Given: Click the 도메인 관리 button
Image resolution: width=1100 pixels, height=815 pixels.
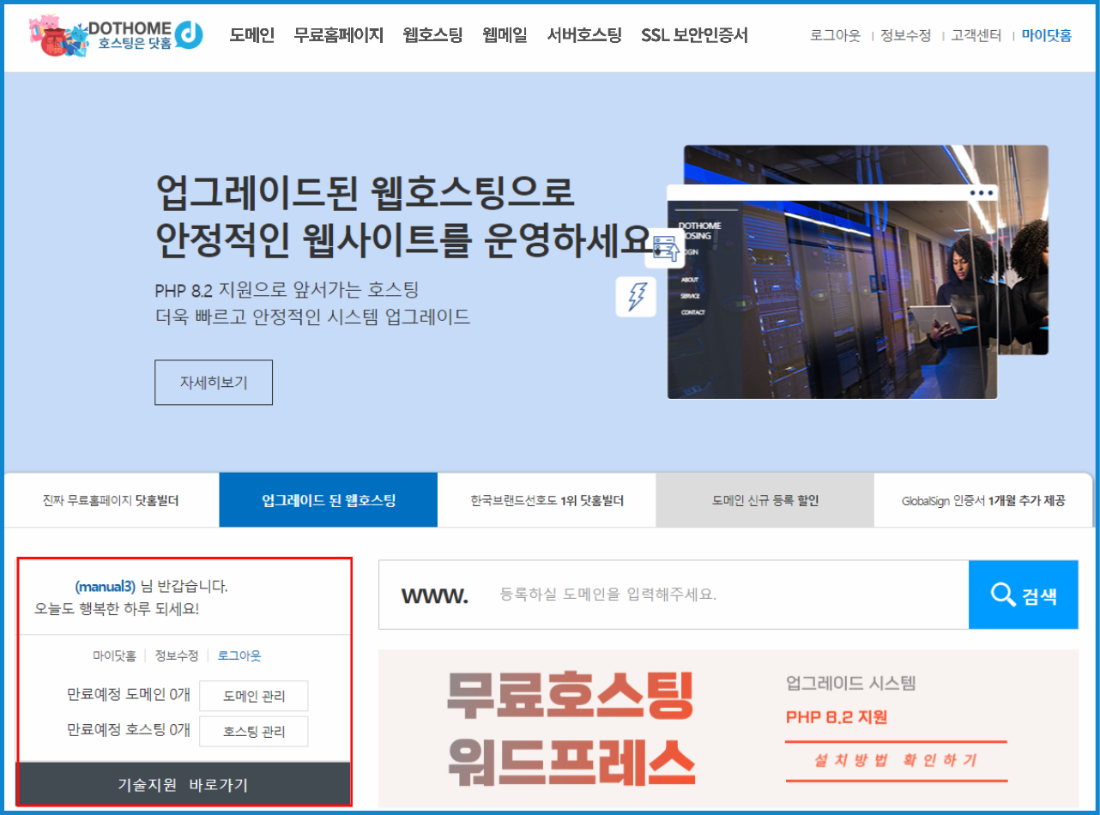Looking at the screenshot, I should [x=253, y=696].
